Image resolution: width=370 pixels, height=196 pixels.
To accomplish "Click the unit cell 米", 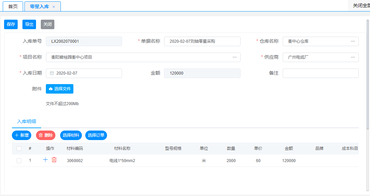I will [204, 161].
